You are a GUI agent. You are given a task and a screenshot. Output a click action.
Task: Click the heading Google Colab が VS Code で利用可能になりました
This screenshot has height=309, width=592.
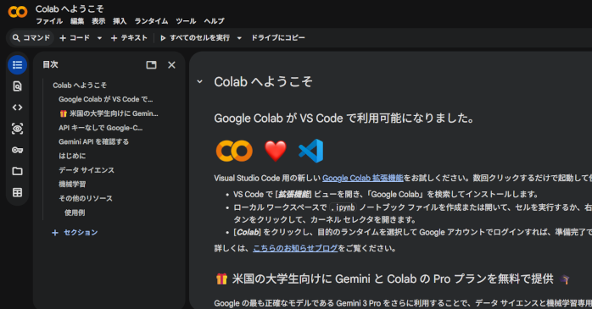pos(344,119)
